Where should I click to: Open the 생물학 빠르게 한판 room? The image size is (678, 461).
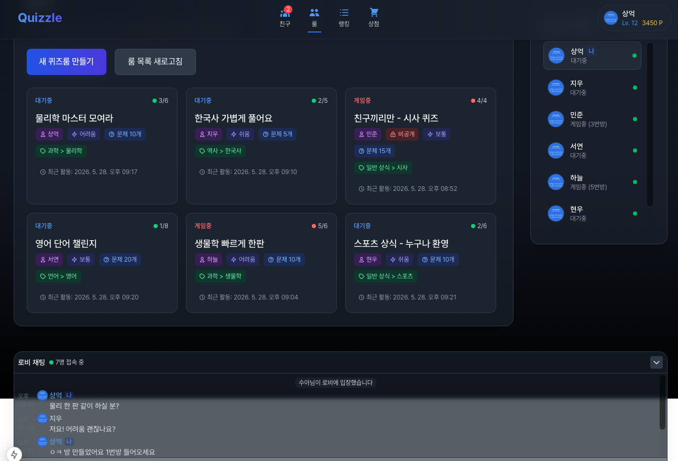261,263
